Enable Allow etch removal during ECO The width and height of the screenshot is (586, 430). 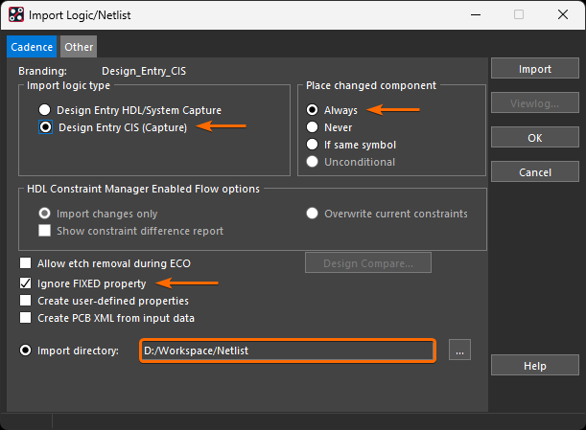point(27,262)
